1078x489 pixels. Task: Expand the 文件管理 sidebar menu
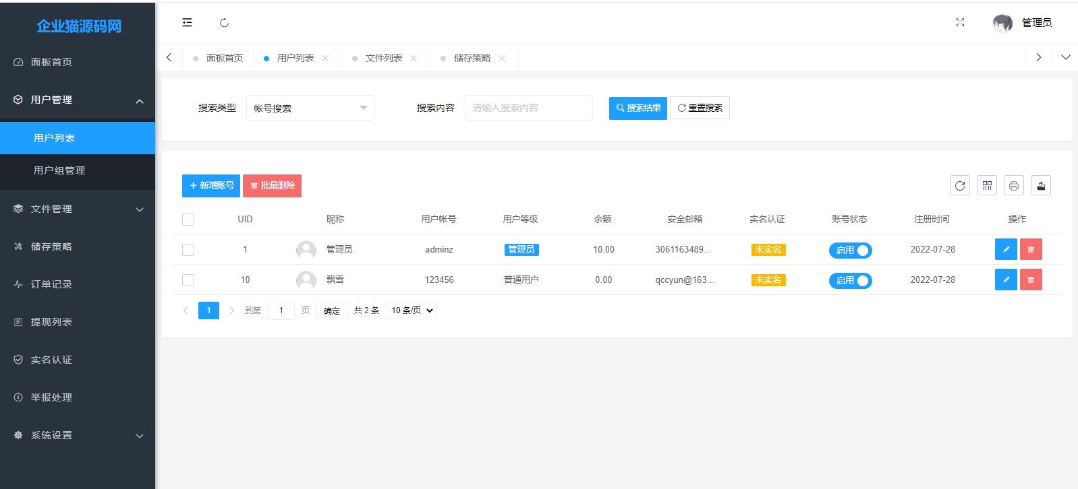pyautogui.click(x=78, y=209)
